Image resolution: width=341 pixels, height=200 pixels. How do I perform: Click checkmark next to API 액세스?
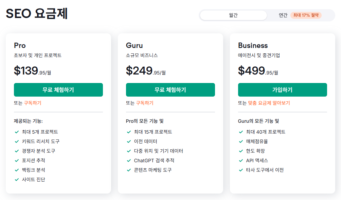click(x=241, y=161)
